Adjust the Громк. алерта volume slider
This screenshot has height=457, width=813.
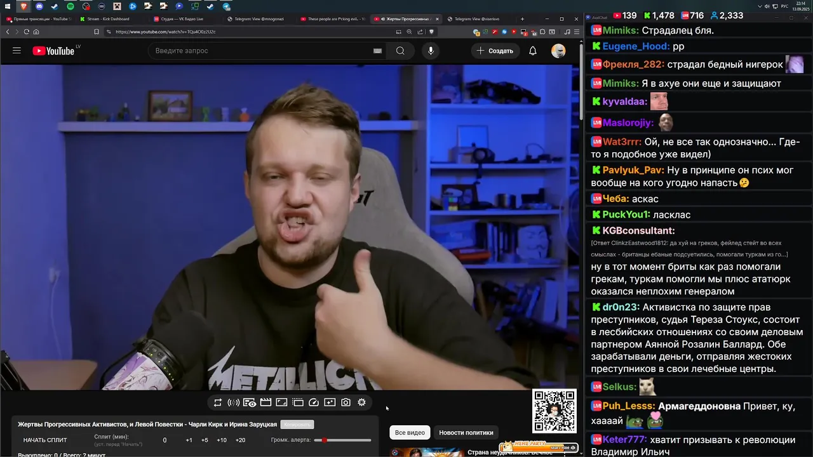click(x=343, y=440)
